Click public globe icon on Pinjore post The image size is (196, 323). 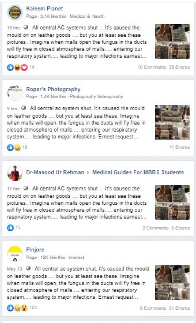[x=28, y=268]
